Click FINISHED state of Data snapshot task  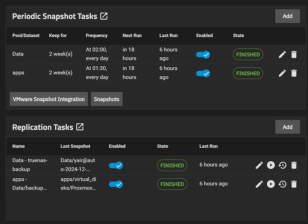tap(248, 54)
